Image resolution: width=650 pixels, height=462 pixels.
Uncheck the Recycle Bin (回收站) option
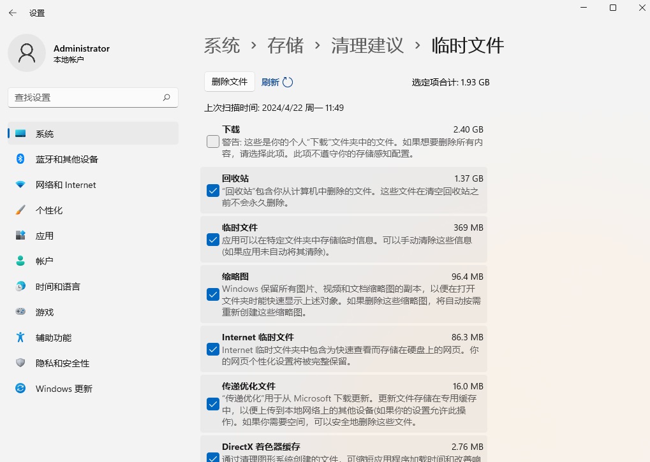[x=212, y=191]
